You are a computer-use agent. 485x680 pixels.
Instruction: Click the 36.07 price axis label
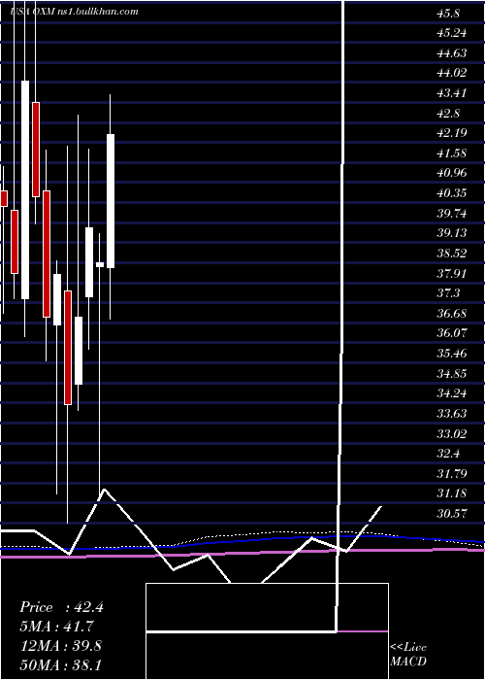pyautogui.click(x=452, y=333)
